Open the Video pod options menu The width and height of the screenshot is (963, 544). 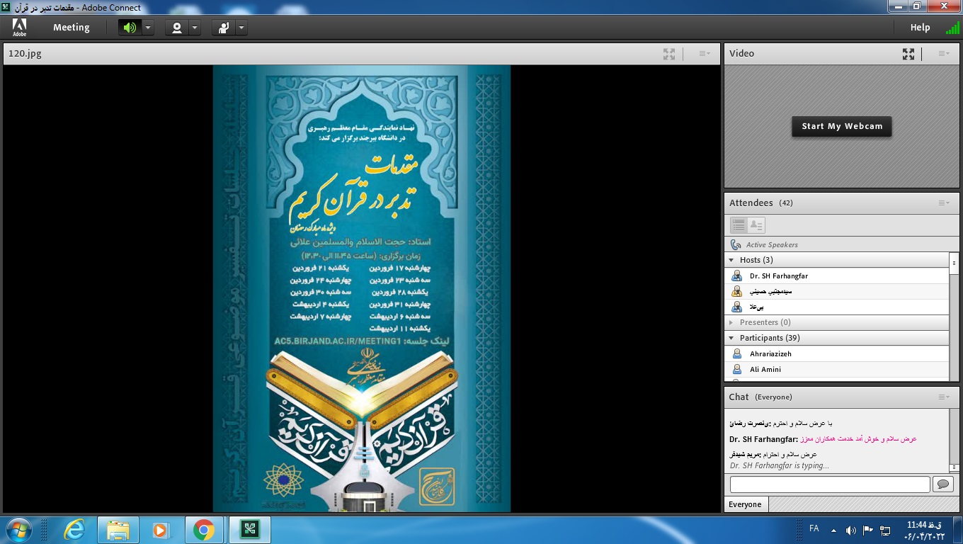pos(944,54)
